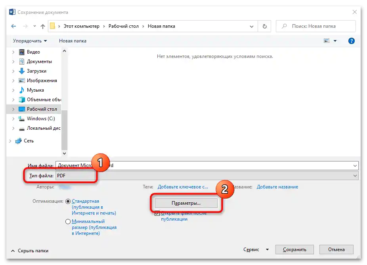367x265 pixels.
Task: Expand the Загрузки tree node
Action: tap(13, 71)
